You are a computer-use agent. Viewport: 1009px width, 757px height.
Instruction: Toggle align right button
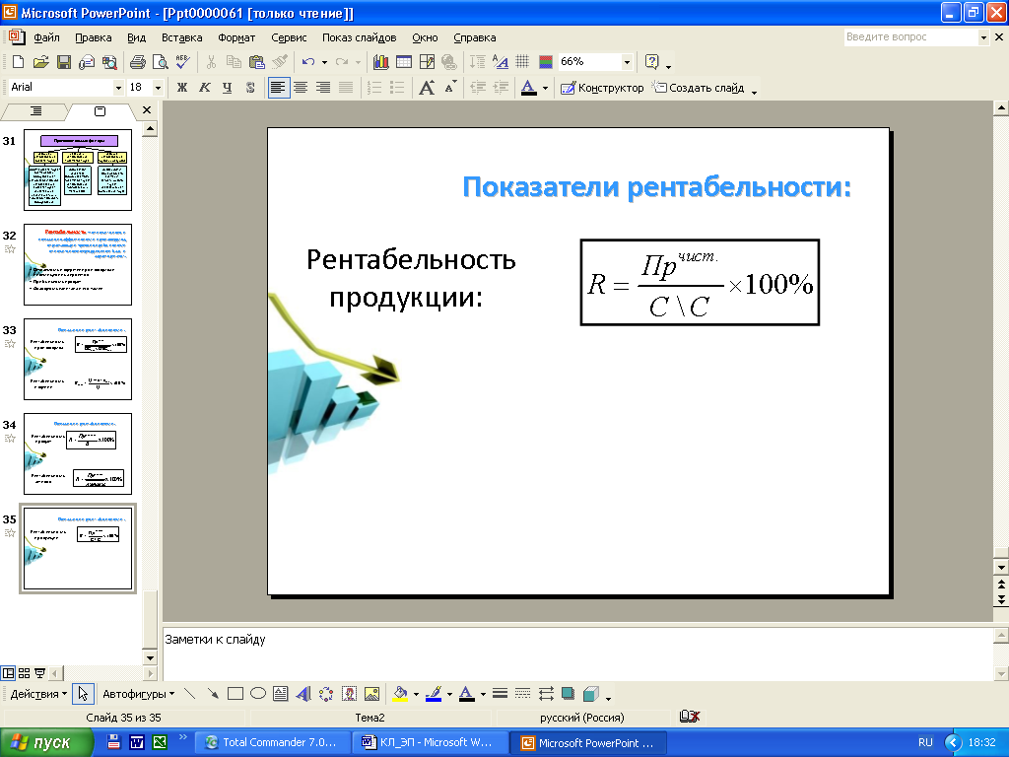pos(323,88)
